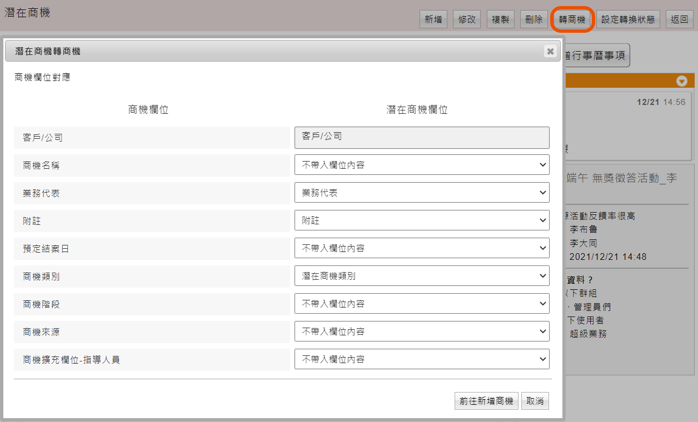This screenshot has width=698, height=422.
Task: Click the 超級業務 text in background
Action: click(588, 334)
